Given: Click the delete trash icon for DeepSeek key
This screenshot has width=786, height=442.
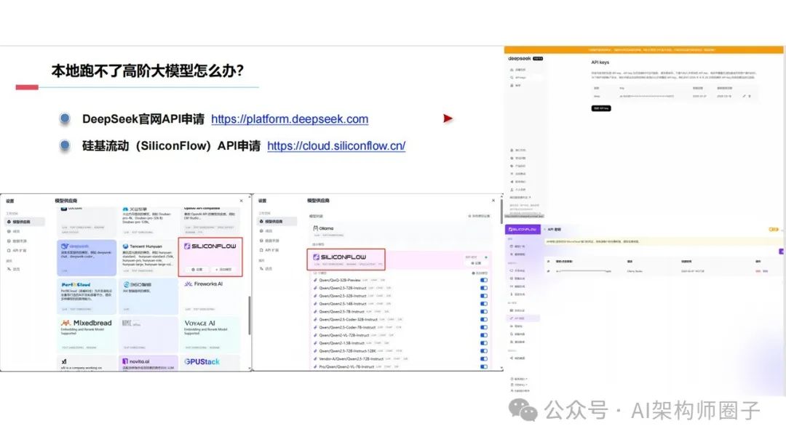Looking at the screenshot, I should click(x=750, y=96).
